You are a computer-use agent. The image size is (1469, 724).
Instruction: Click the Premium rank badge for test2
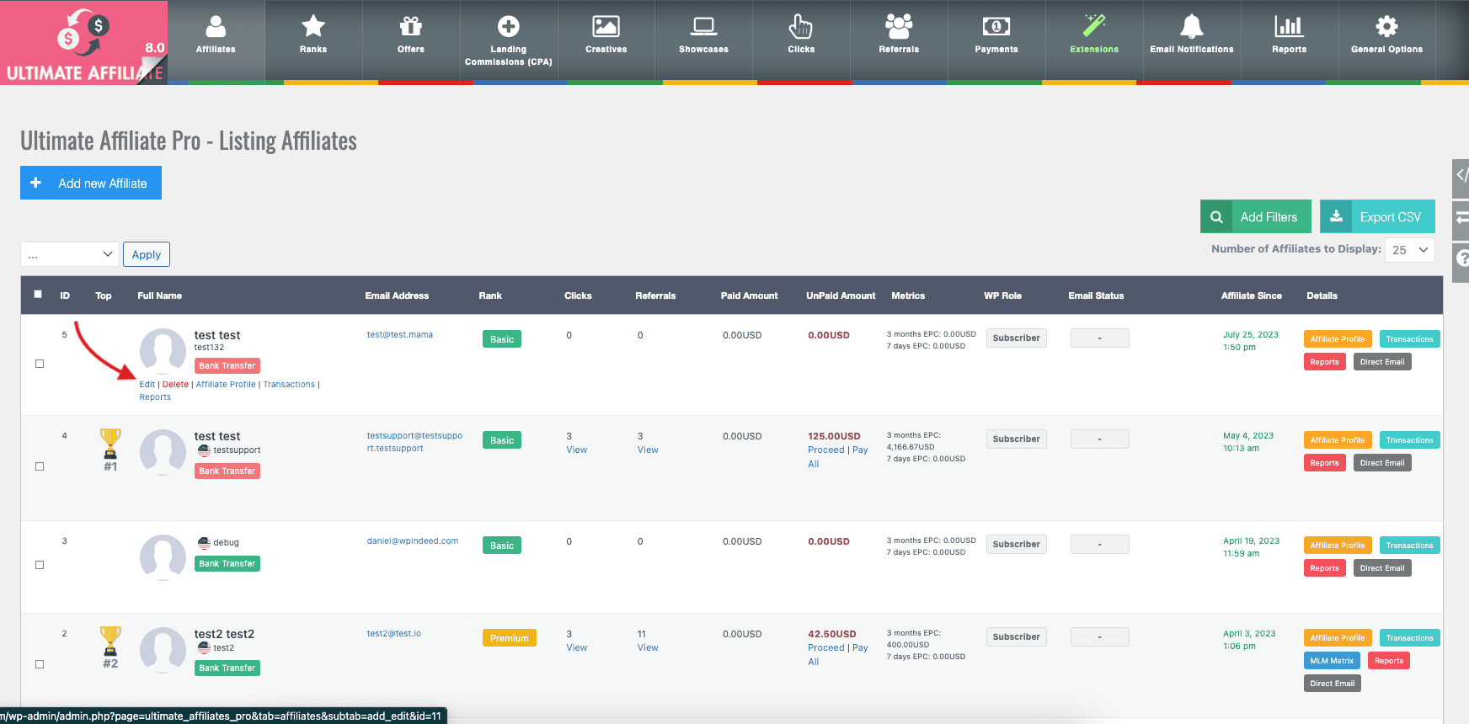click(x=509, y=638)
